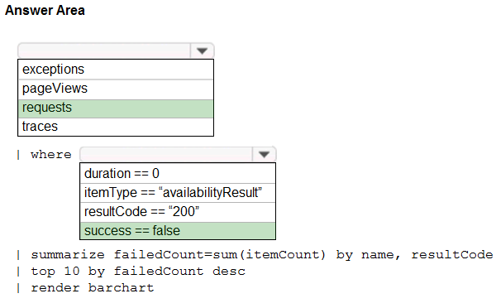Screen dimensions: 496x308
Task: Select the exceptions option
Action: 116,70
